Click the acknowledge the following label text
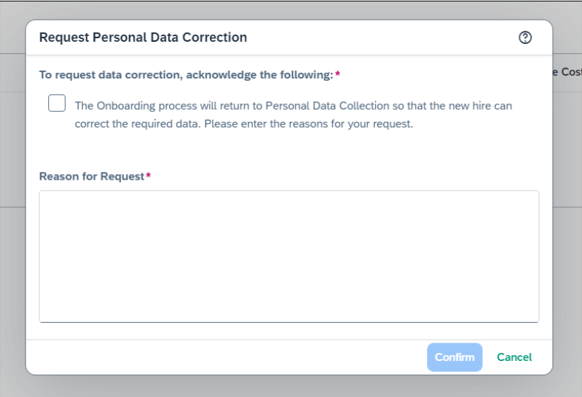 click(x=186, y=75)
